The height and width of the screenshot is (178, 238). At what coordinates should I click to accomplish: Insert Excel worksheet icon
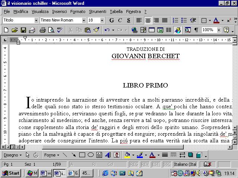click(160, 30)
